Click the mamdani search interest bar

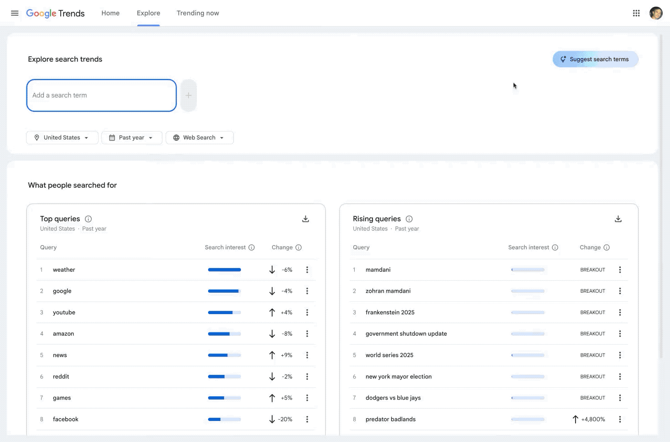[x=528, y=270]
